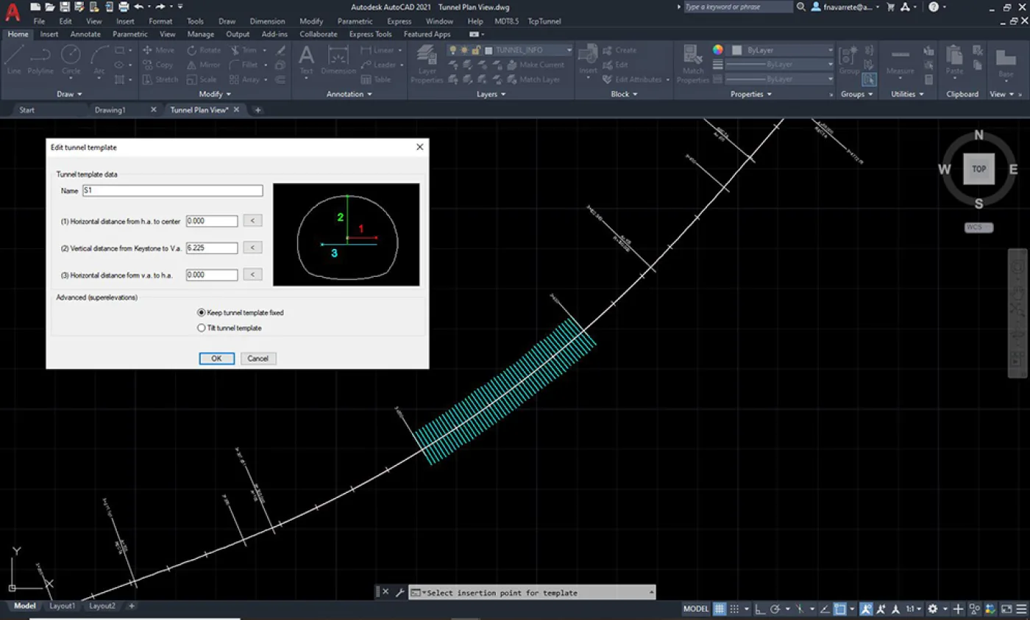
Task: Switch to the Annotate ribbon tab
Action: click(85, 34)
